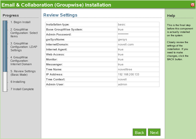Viewport: 196px width, 139px height.
Task: Click the Admin Password label
Action: (x=59, y=34)
